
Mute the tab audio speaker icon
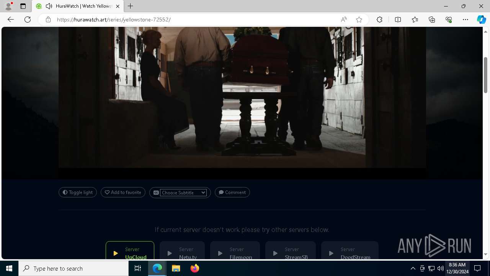coord(49,6)
